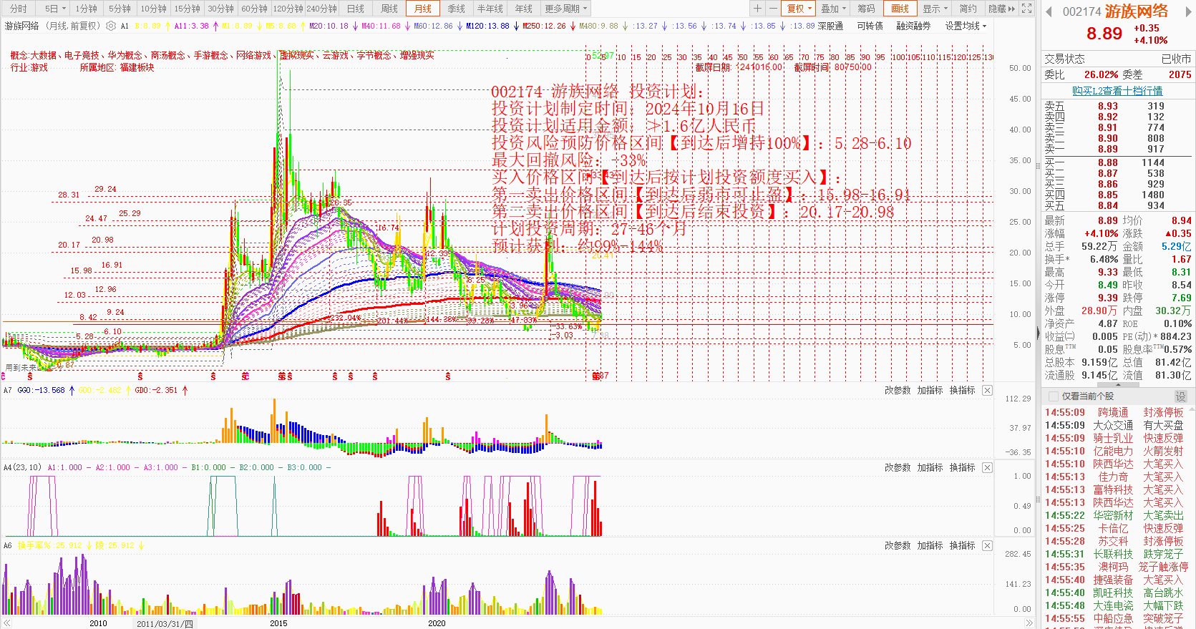Toggle 画线 drawing mode
This screenshot has height=629, width=1196.
click(x=900, y=9)
